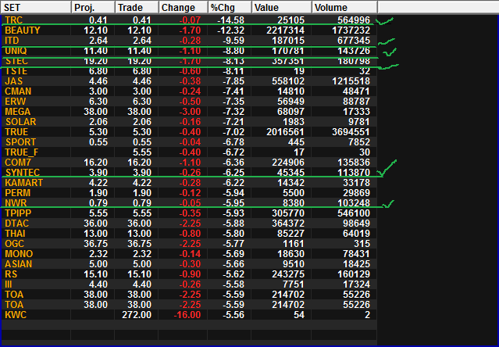Click ITD's volume 677345 cell
The height and width of the screenshot is (347, 499).
coord(354,41)
